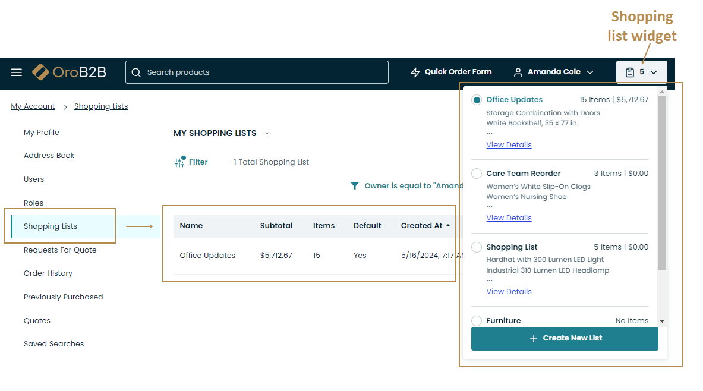703x391 pixels.
Task: Expand the Amanda Cole account dropdown
Action: pos(590,72)
